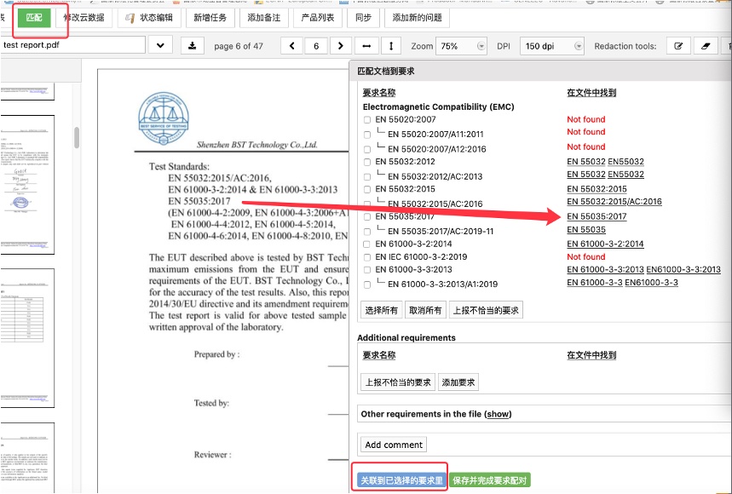This screenshot has height=494, width=732.
Task: Open the 产品列表 product list
Action: [x=318, y=18]
